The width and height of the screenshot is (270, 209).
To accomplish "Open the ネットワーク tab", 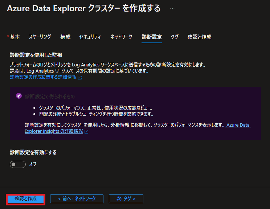I will [x=121, y=37].
